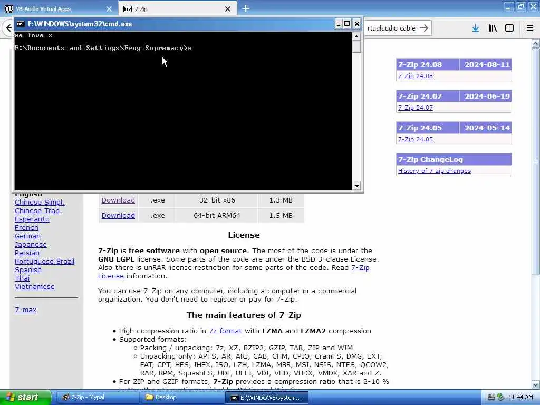Switch to VB-Audio Virtual Apps tab

click(x=59, y=9)
